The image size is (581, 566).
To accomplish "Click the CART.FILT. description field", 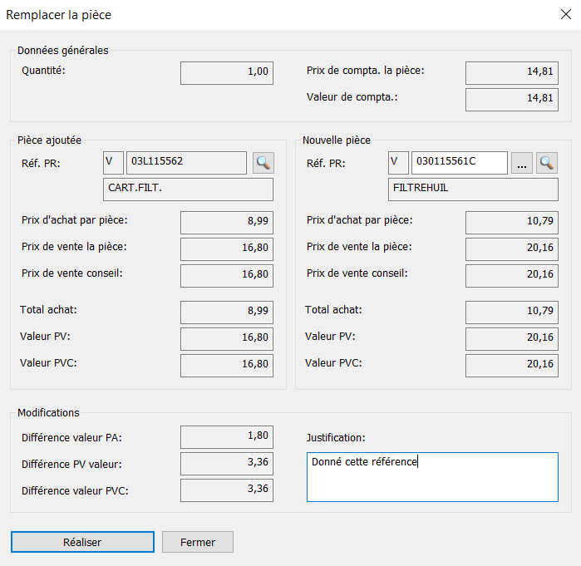I will point(188,189).
